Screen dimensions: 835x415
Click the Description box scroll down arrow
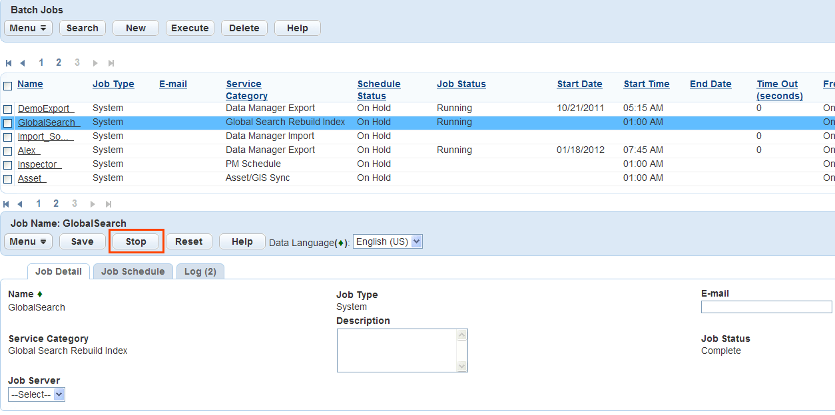point(461,366)
